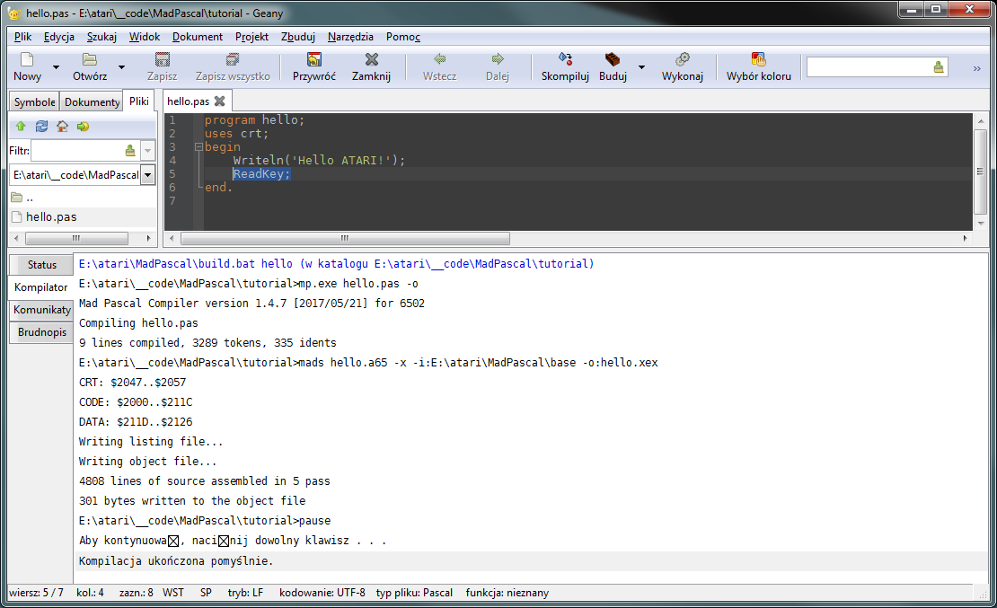Viewport: 997px width, 608px height.
Task: Select hello.pas in the file list
Action: 51,217
